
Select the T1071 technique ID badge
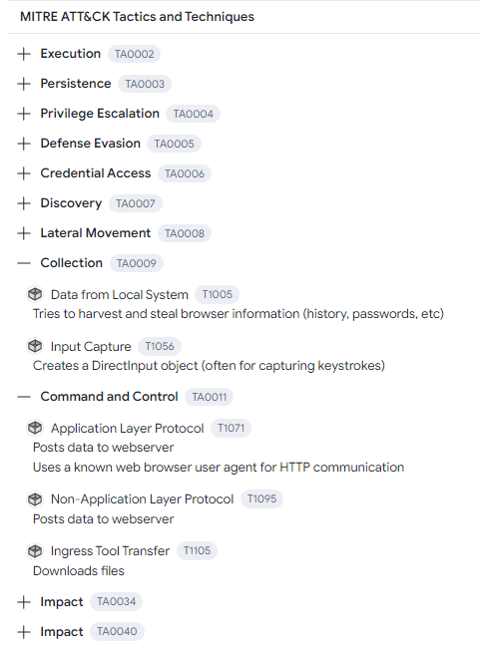click(x=231, y=428)
